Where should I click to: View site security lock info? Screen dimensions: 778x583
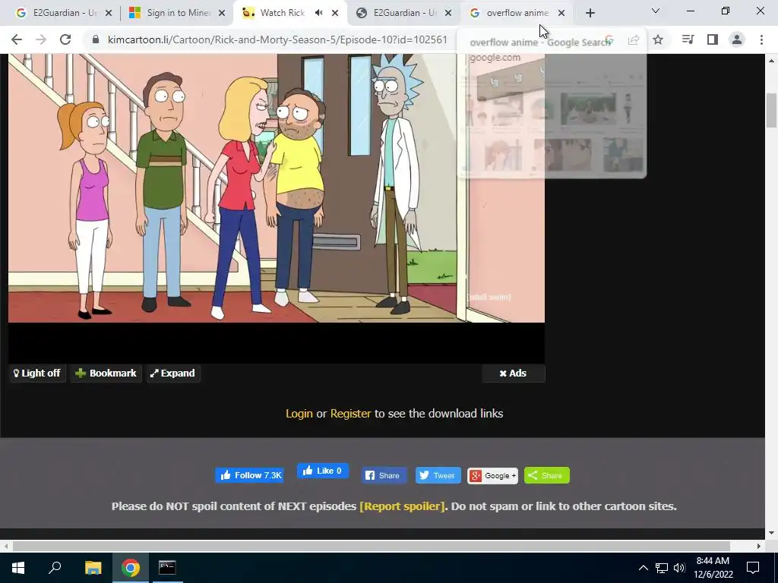coord(96,39)
